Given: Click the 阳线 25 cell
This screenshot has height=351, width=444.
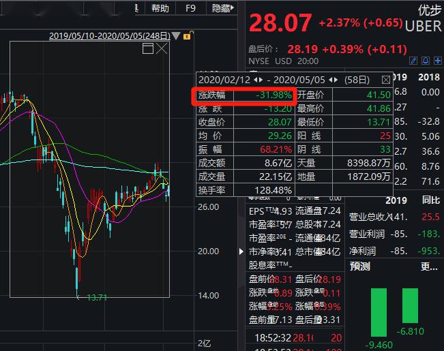Looking at the screenshot, I should click(x=344, y=136).
